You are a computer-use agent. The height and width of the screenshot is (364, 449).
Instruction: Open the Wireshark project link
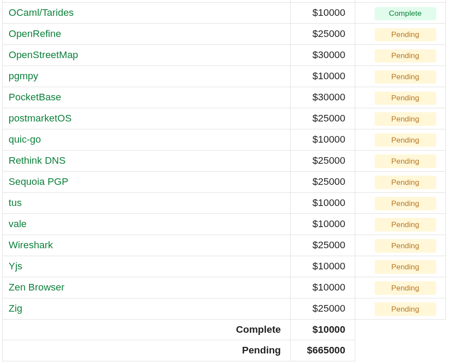click(31, 245)
